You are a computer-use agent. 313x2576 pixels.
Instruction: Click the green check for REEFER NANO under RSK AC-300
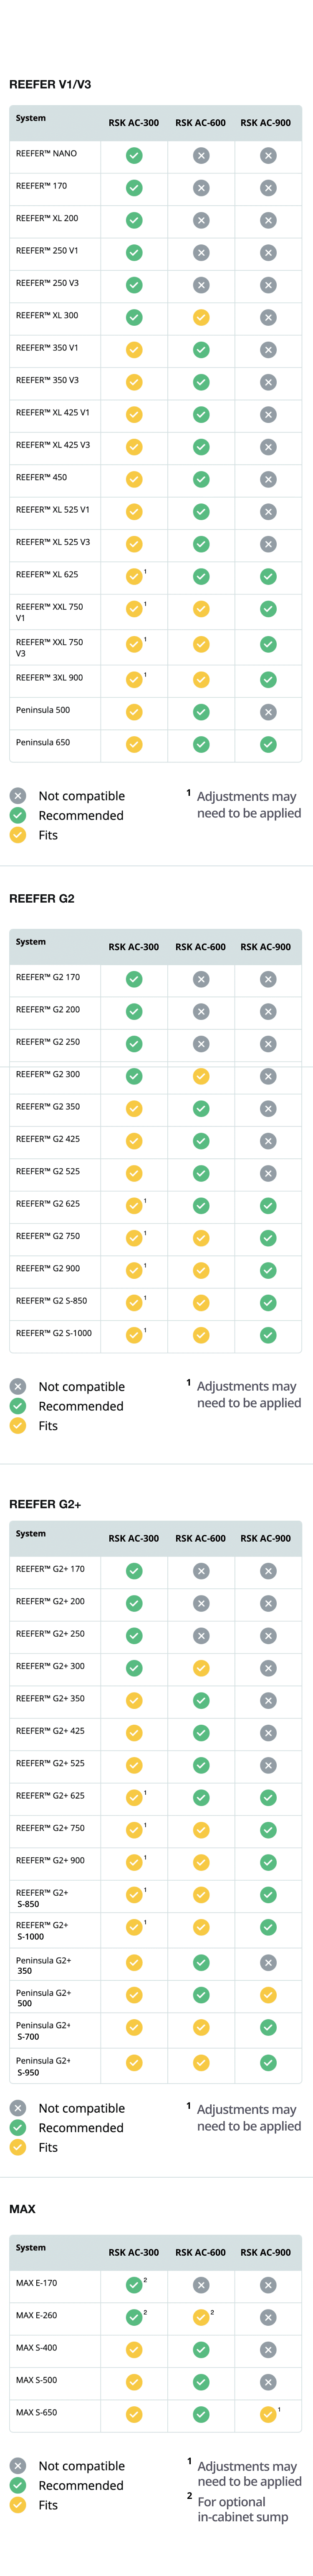[134, 155]
